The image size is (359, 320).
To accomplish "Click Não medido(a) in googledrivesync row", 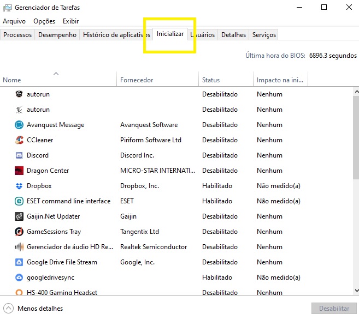I will pos(279,277).
